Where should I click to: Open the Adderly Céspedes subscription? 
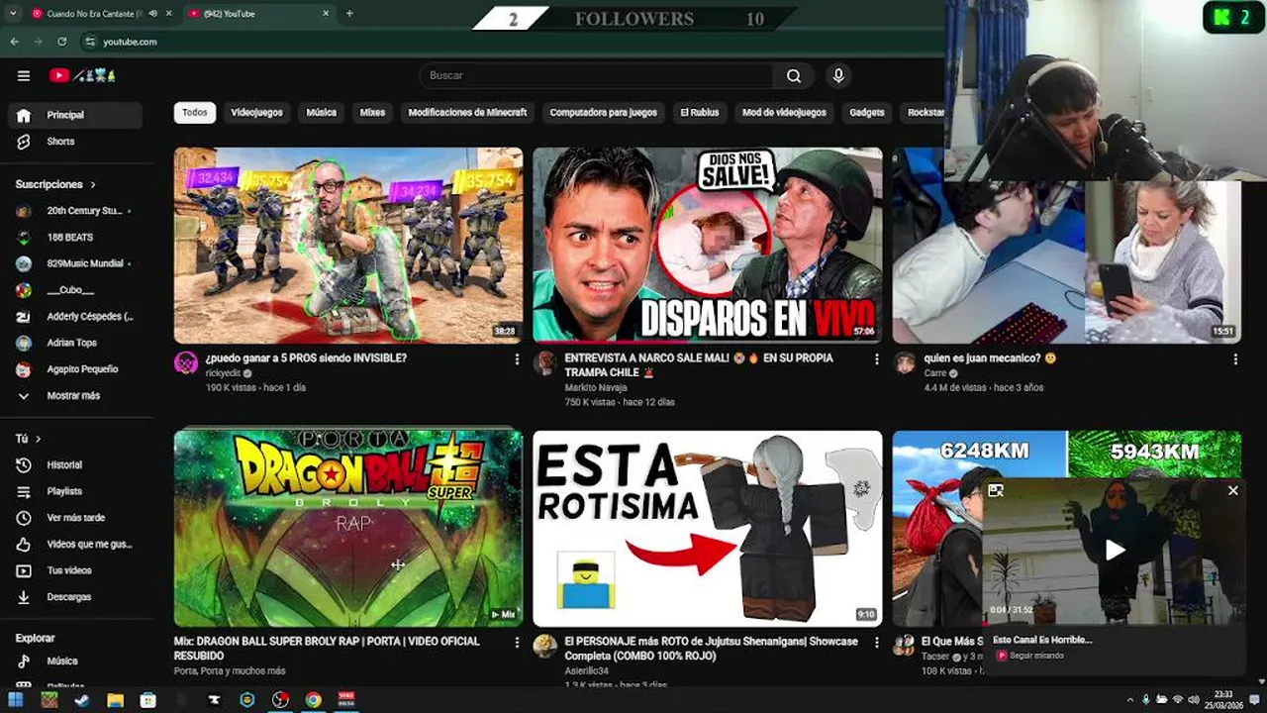75,317
